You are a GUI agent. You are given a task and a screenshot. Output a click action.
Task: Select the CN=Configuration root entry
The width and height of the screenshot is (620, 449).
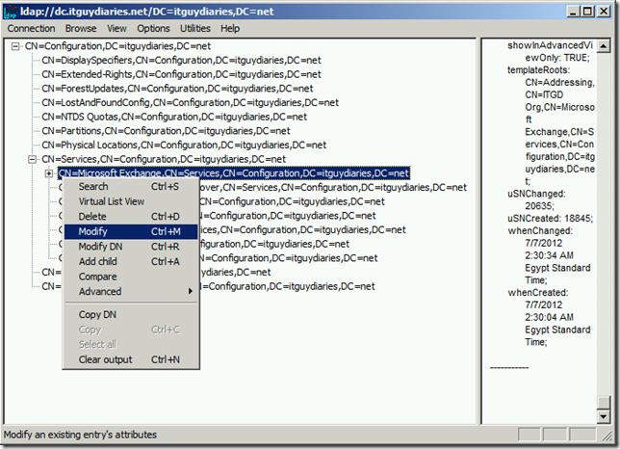(117, 46)
